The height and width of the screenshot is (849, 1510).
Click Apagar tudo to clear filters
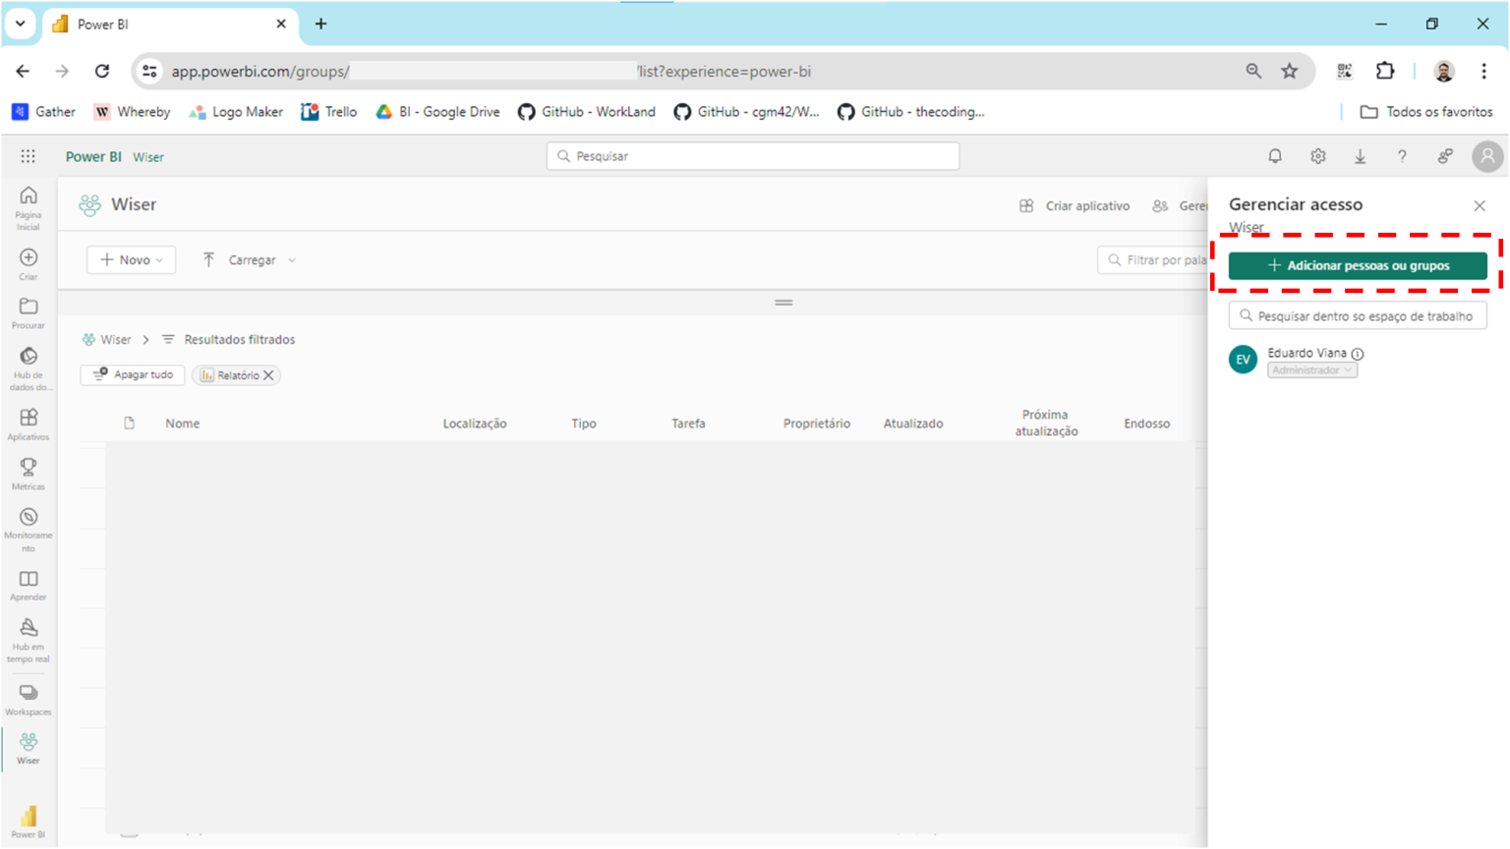(x=132, y=374)
